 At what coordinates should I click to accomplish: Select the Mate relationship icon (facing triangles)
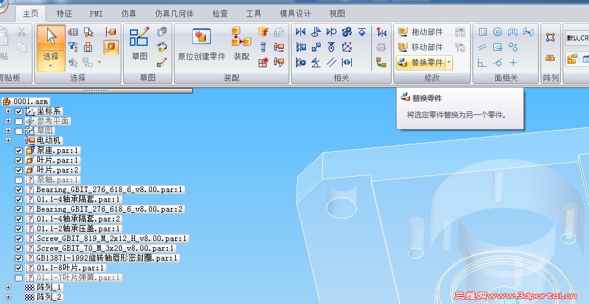point(300,32)
